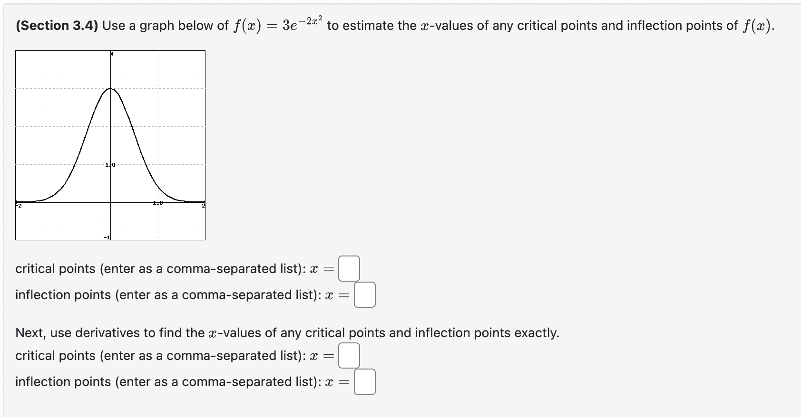Click the -2 label on the graph's x-axis
Screen dimensions: 801x417
tap(18, 206)
